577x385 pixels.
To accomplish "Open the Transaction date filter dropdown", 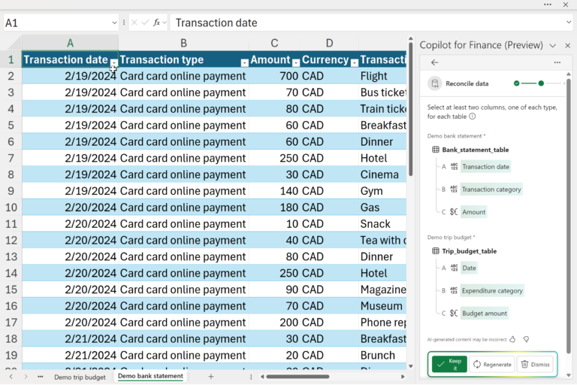I will (x=113, y=63).
